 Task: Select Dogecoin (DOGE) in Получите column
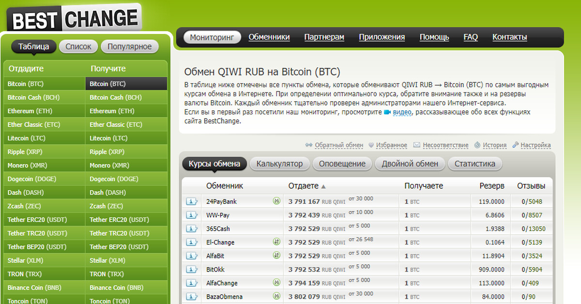(126, 179)
